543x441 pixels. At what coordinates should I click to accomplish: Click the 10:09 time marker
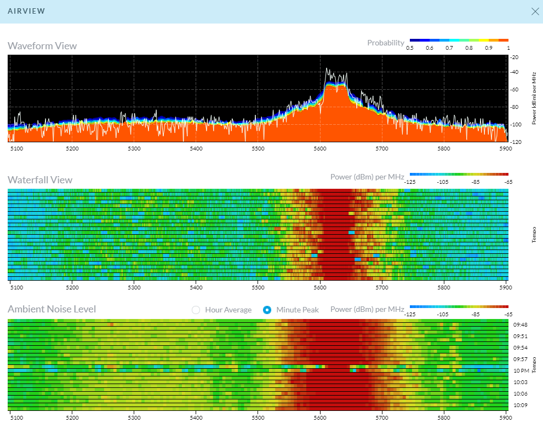520,405
